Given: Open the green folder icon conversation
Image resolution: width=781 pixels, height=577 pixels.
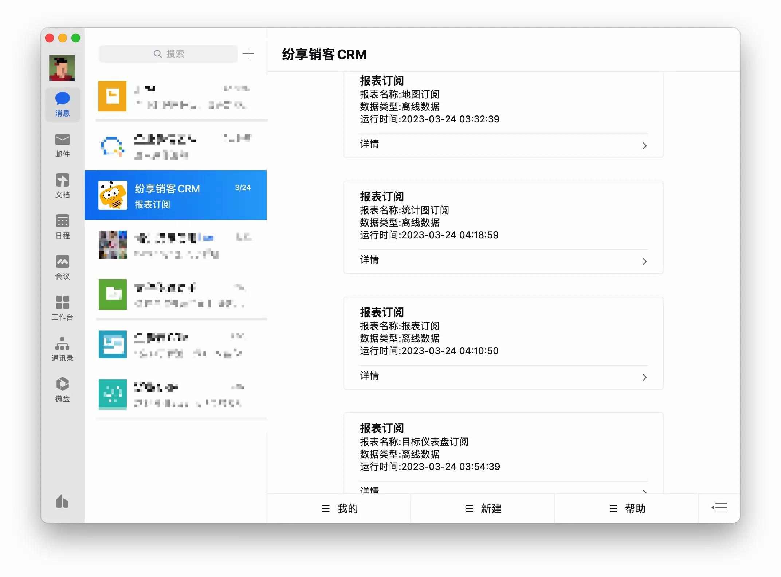Looking at the screenshot, I should 176,294.
